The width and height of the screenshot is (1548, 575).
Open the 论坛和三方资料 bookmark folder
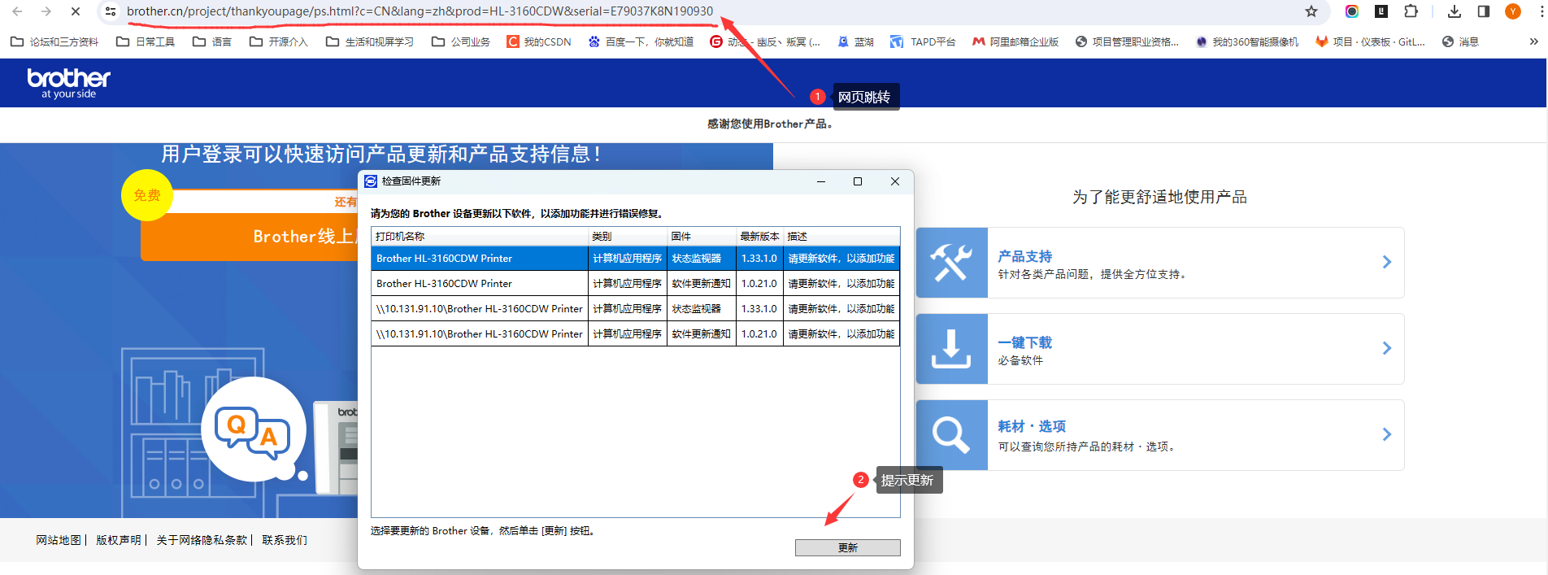pos(54,41)
